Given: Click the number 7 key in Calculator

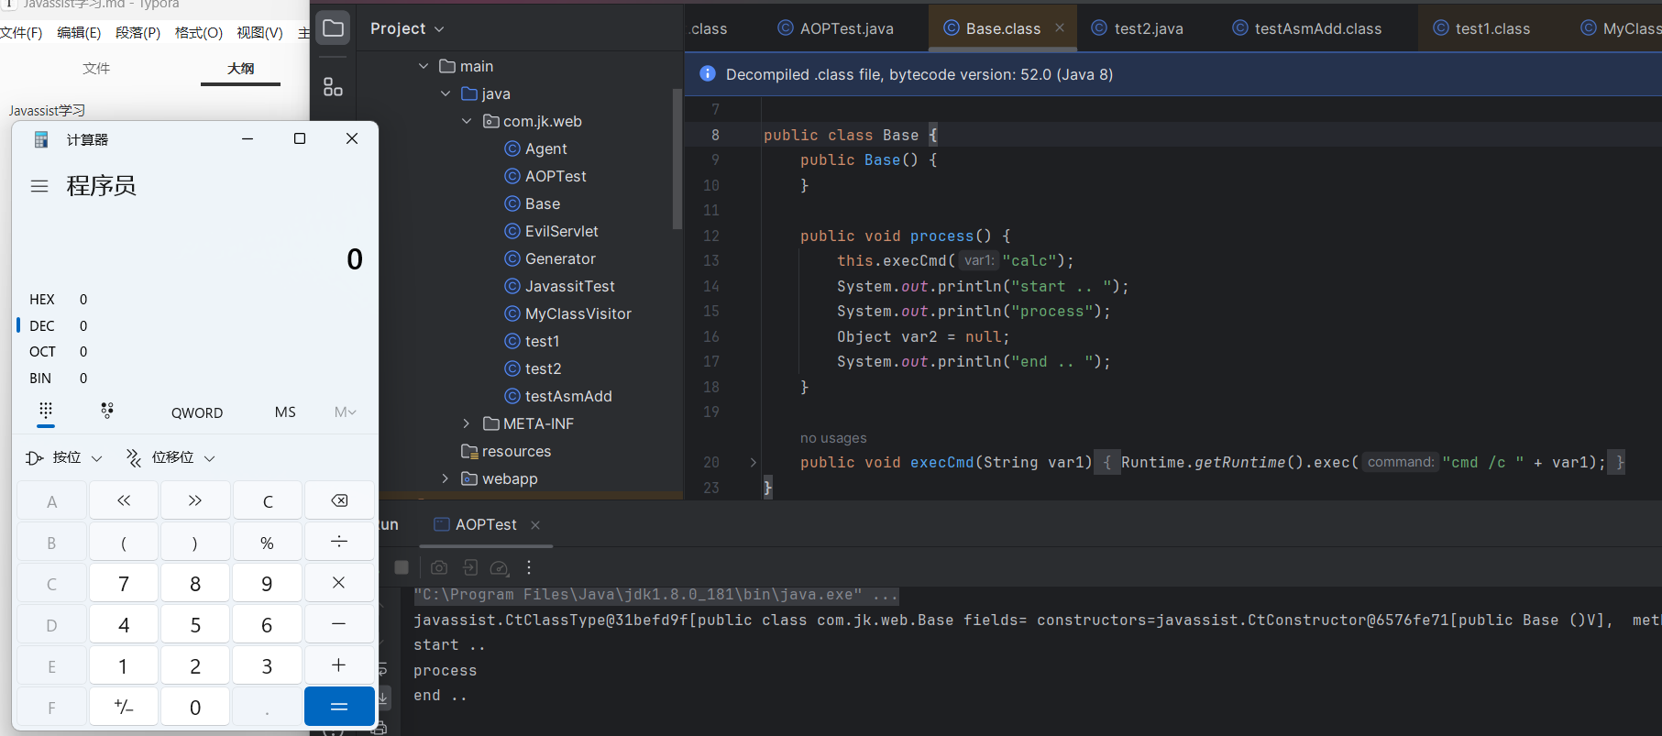Looking at the screenshot, I should (x=124, y=583).
